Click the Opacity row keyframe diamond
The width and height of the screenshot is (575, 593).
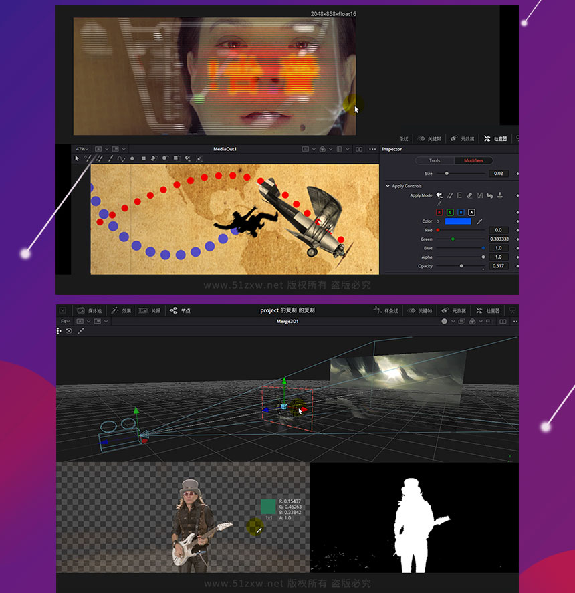[517, 266]
